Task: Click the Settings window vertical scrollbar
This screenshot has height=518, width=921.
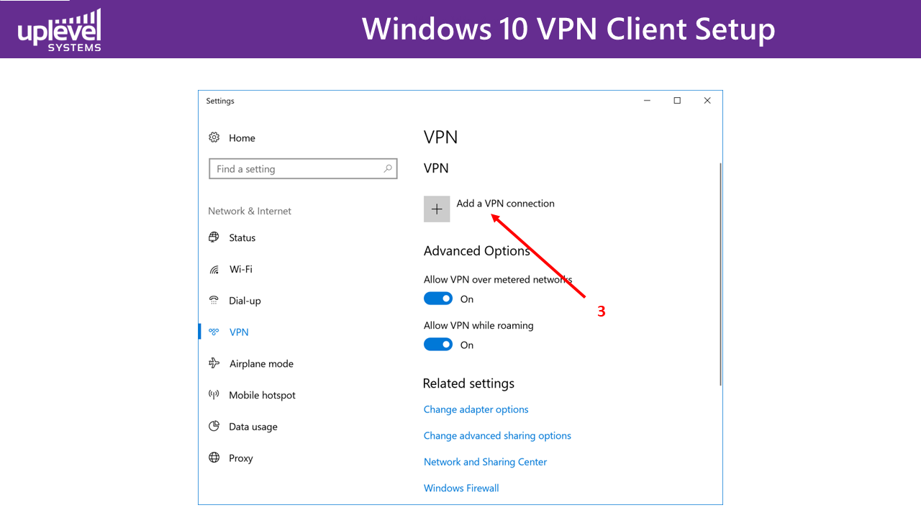Action: coord(720,273)
